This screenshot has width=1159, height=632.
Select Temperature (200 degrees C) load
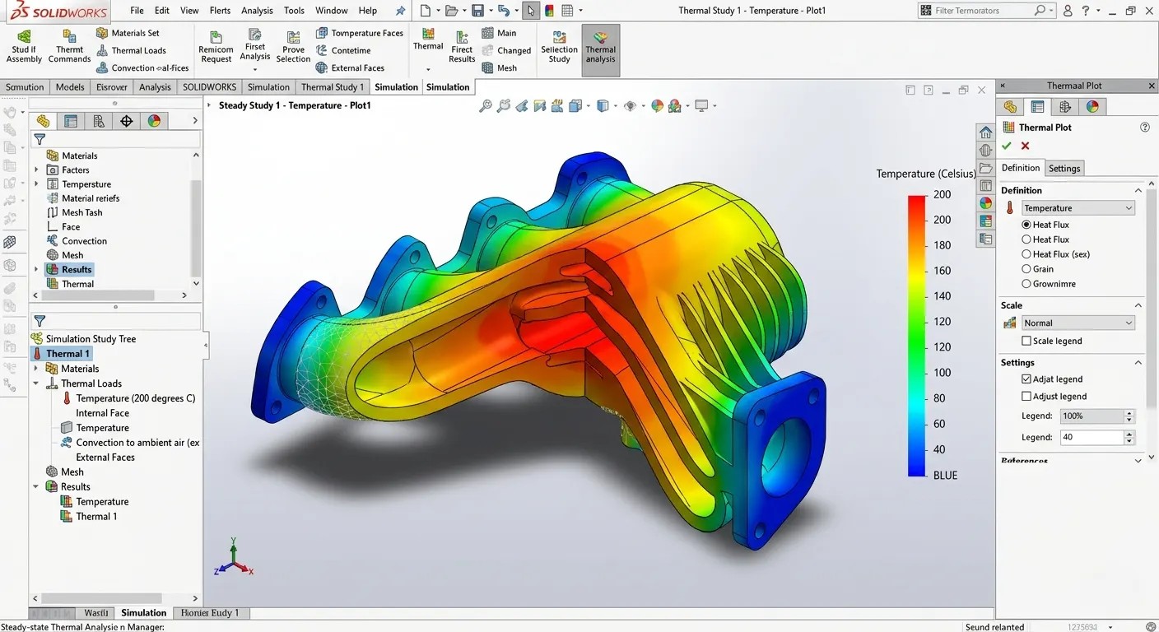pyautogui.click(x=128, y=398)
